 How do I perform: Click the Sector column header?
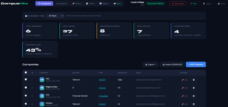click(76, 73)
